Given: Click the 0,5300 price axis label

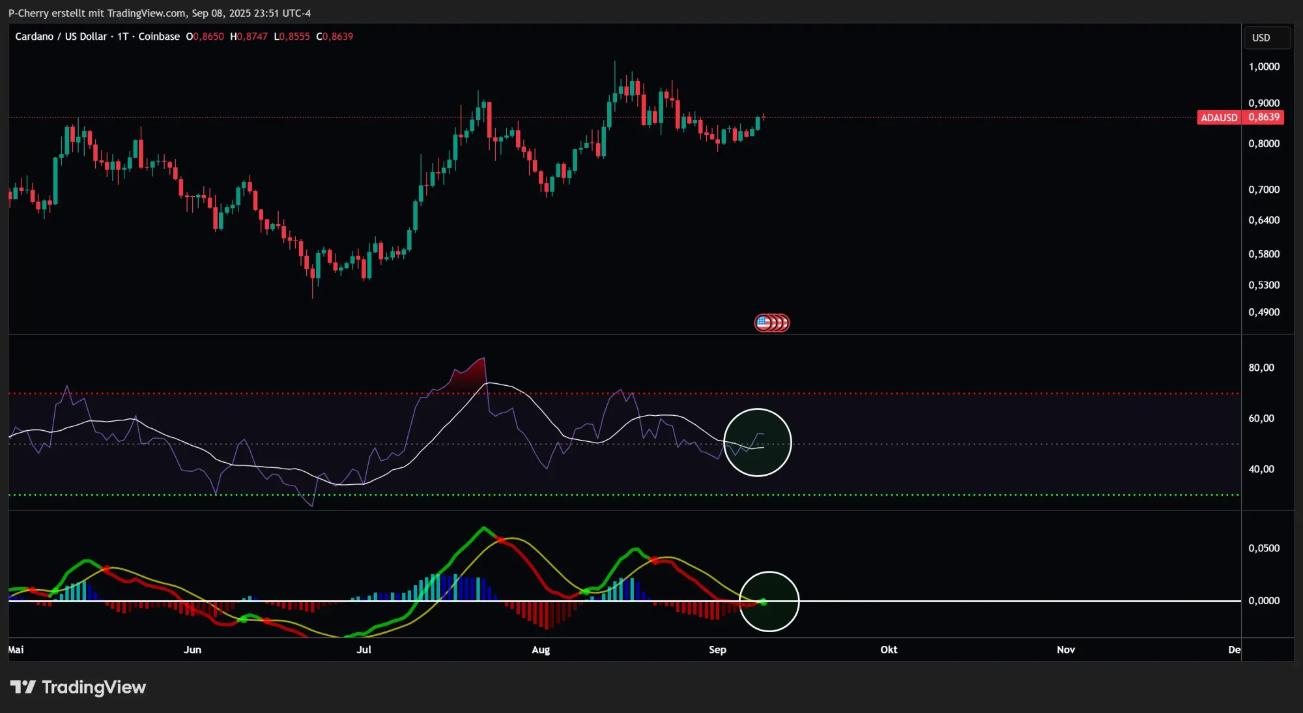Looking at the screenshot, I should 1264,285.
